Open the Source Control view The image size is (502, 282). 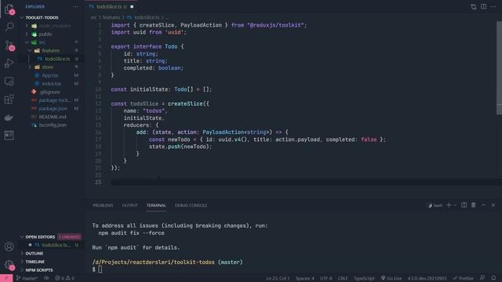pos(9,45)
